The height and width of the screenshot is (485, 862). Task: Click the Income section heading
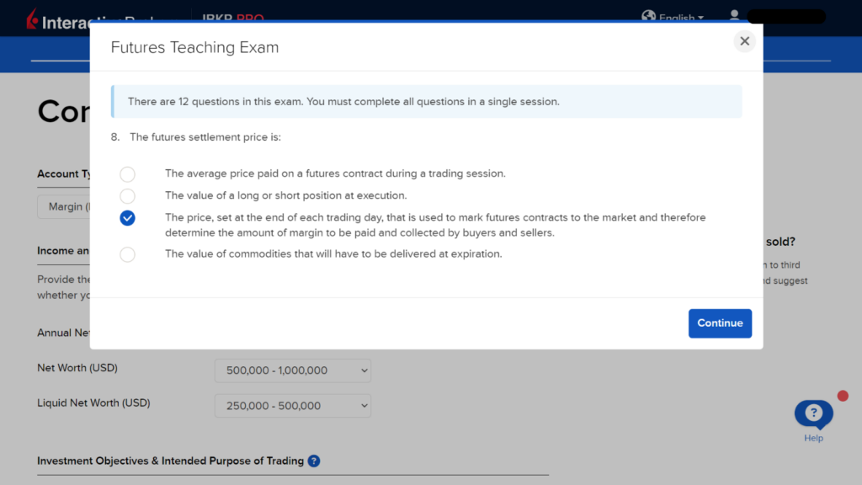point(63,250)
